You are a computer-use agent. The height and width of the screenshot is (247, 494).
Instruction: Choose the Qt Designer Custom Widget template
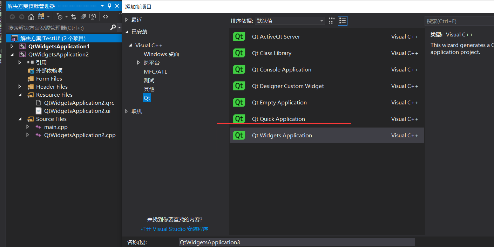[x=326, y=86]
